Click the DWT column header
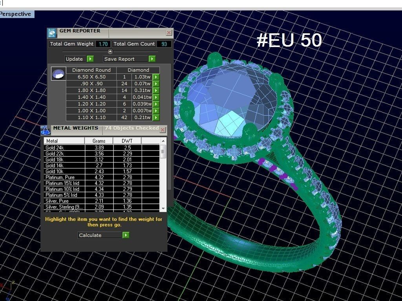 click(x=127, y=141)
